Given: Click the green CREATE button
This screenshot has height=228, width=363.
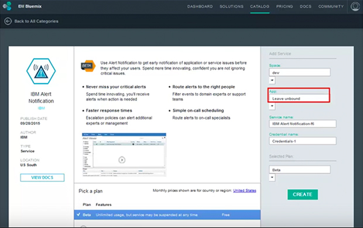Looking at the screenshot, I should point(303,195).
